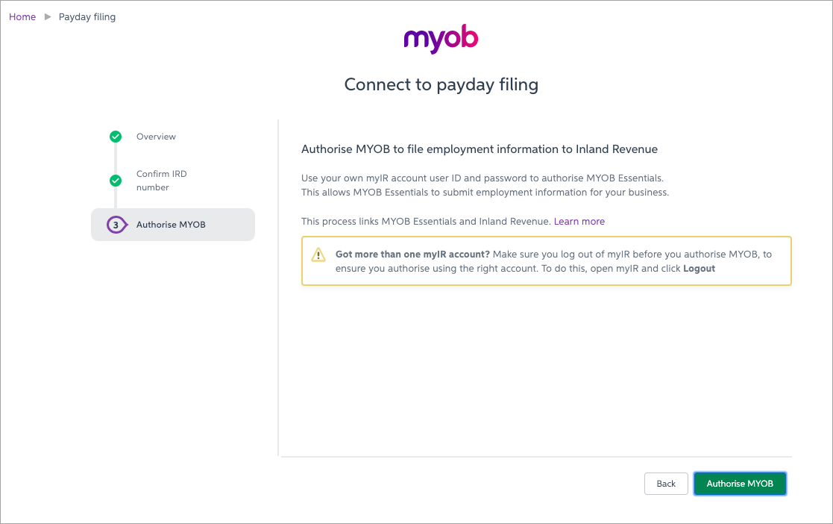Go to the Home breadcrumb link

(x=22, y=16)
